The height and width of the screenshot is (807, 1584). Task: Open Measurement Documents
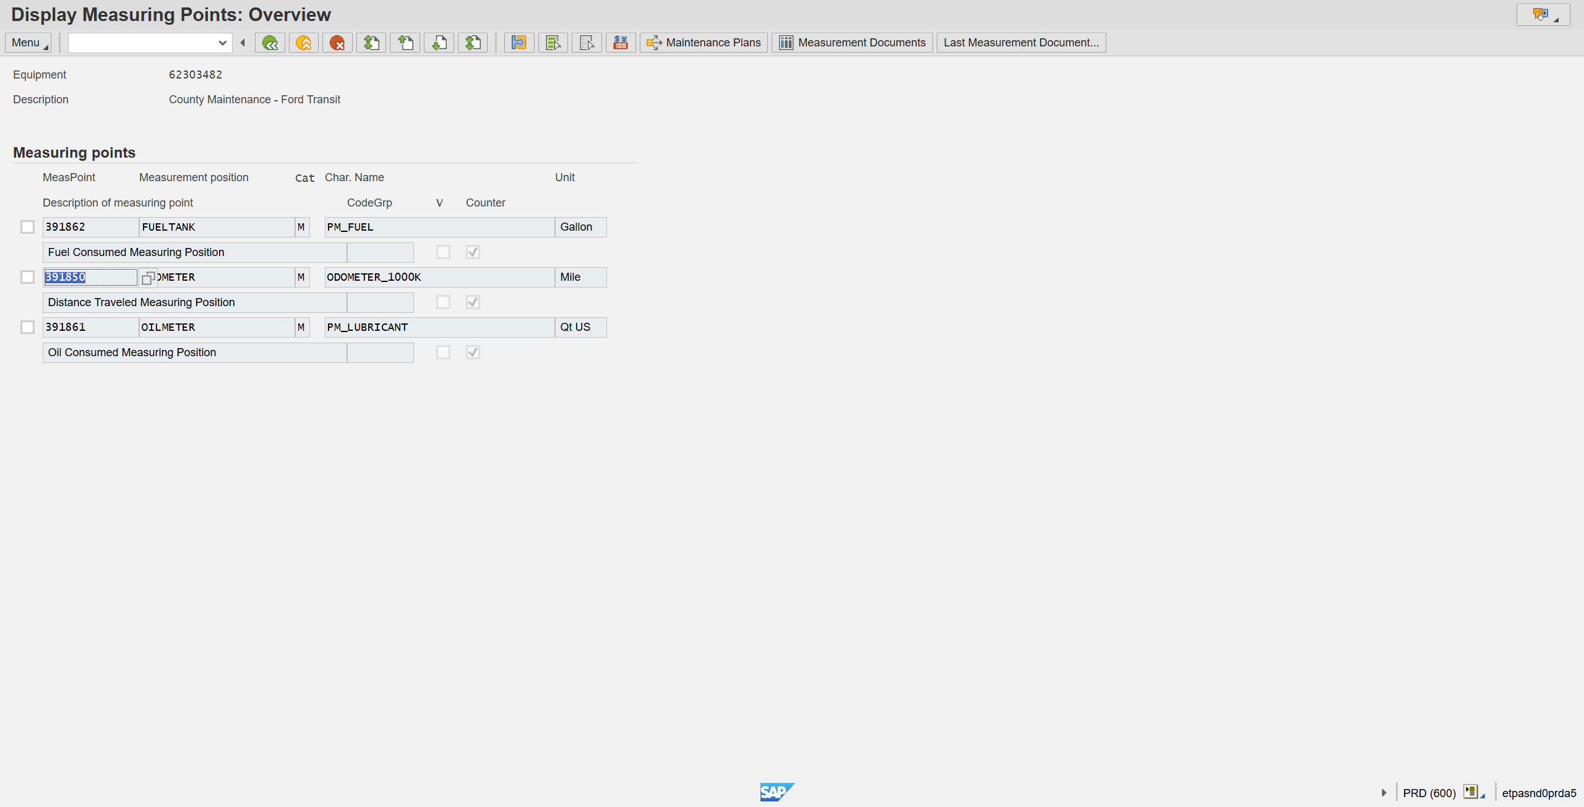coord(852,43)
